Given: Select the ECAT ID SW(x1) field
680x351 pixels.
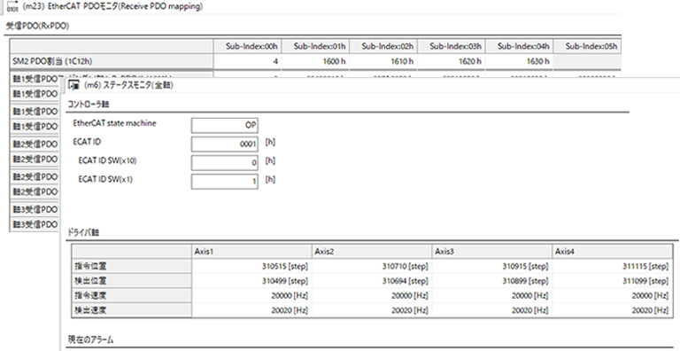Looking at the screenshot, I should [x=225, y=182].
